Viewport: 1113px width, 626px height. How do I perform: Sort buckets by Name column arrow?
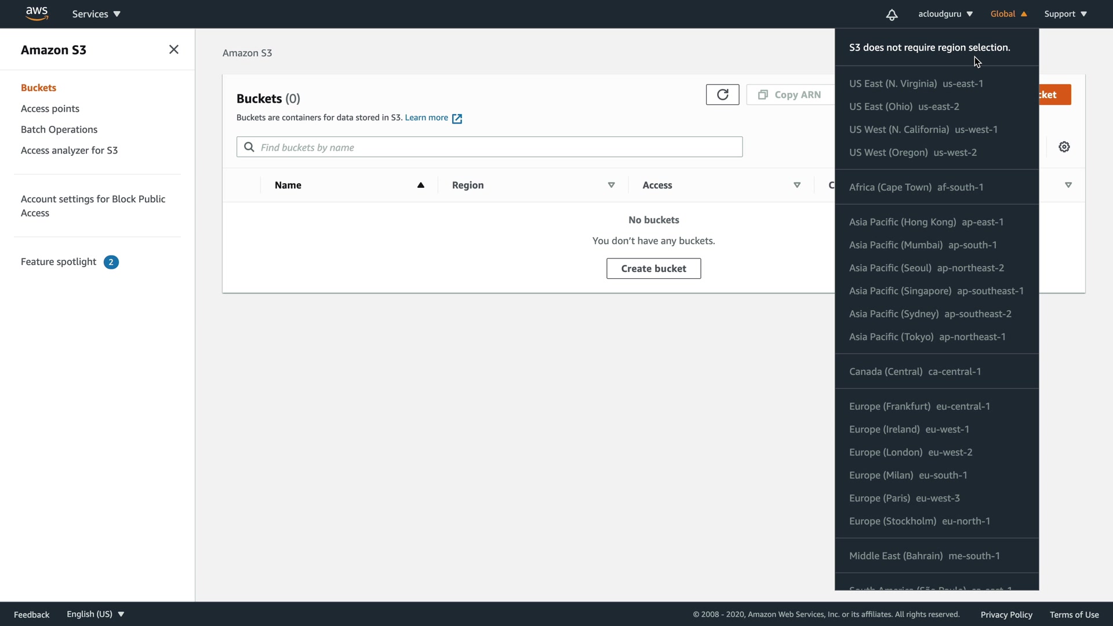421,185
